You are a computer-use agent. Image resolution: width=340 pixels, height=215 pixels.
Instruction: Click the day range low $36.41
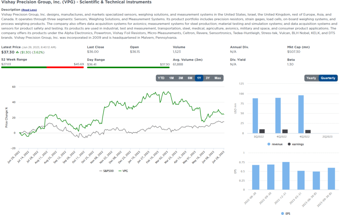[92, 65]
